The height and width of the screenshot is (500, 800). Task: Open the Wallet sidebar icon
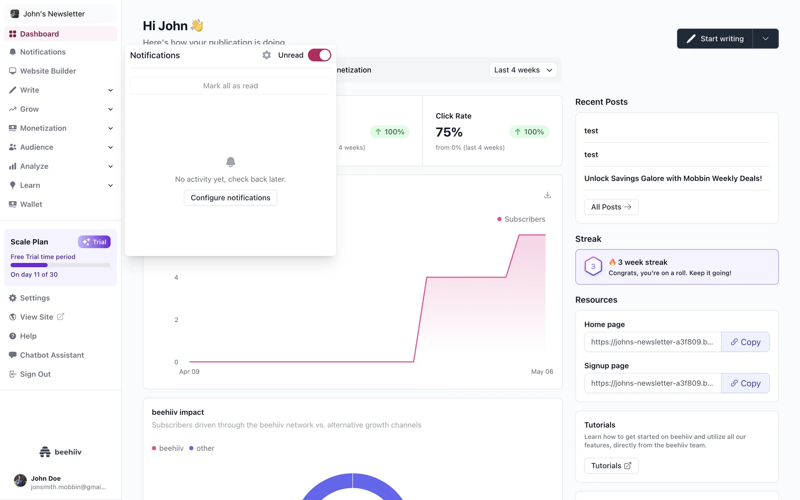[12, 204]
